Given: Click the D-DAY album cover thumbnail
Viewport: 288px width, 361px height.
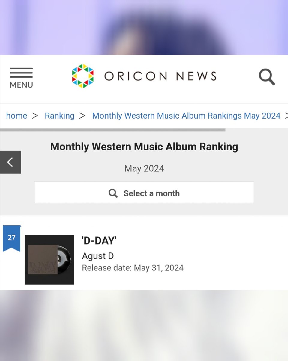Looking at the screenshot, I should coord(49,260).
